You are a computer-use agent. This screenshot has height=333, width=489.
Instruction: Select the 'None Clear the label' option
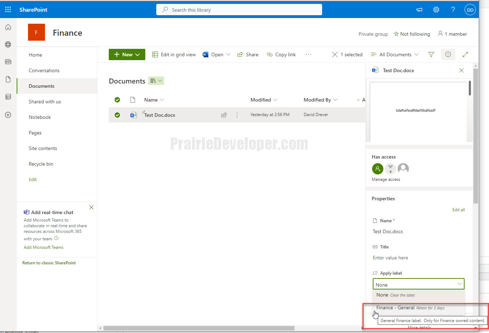coord(418,295)
